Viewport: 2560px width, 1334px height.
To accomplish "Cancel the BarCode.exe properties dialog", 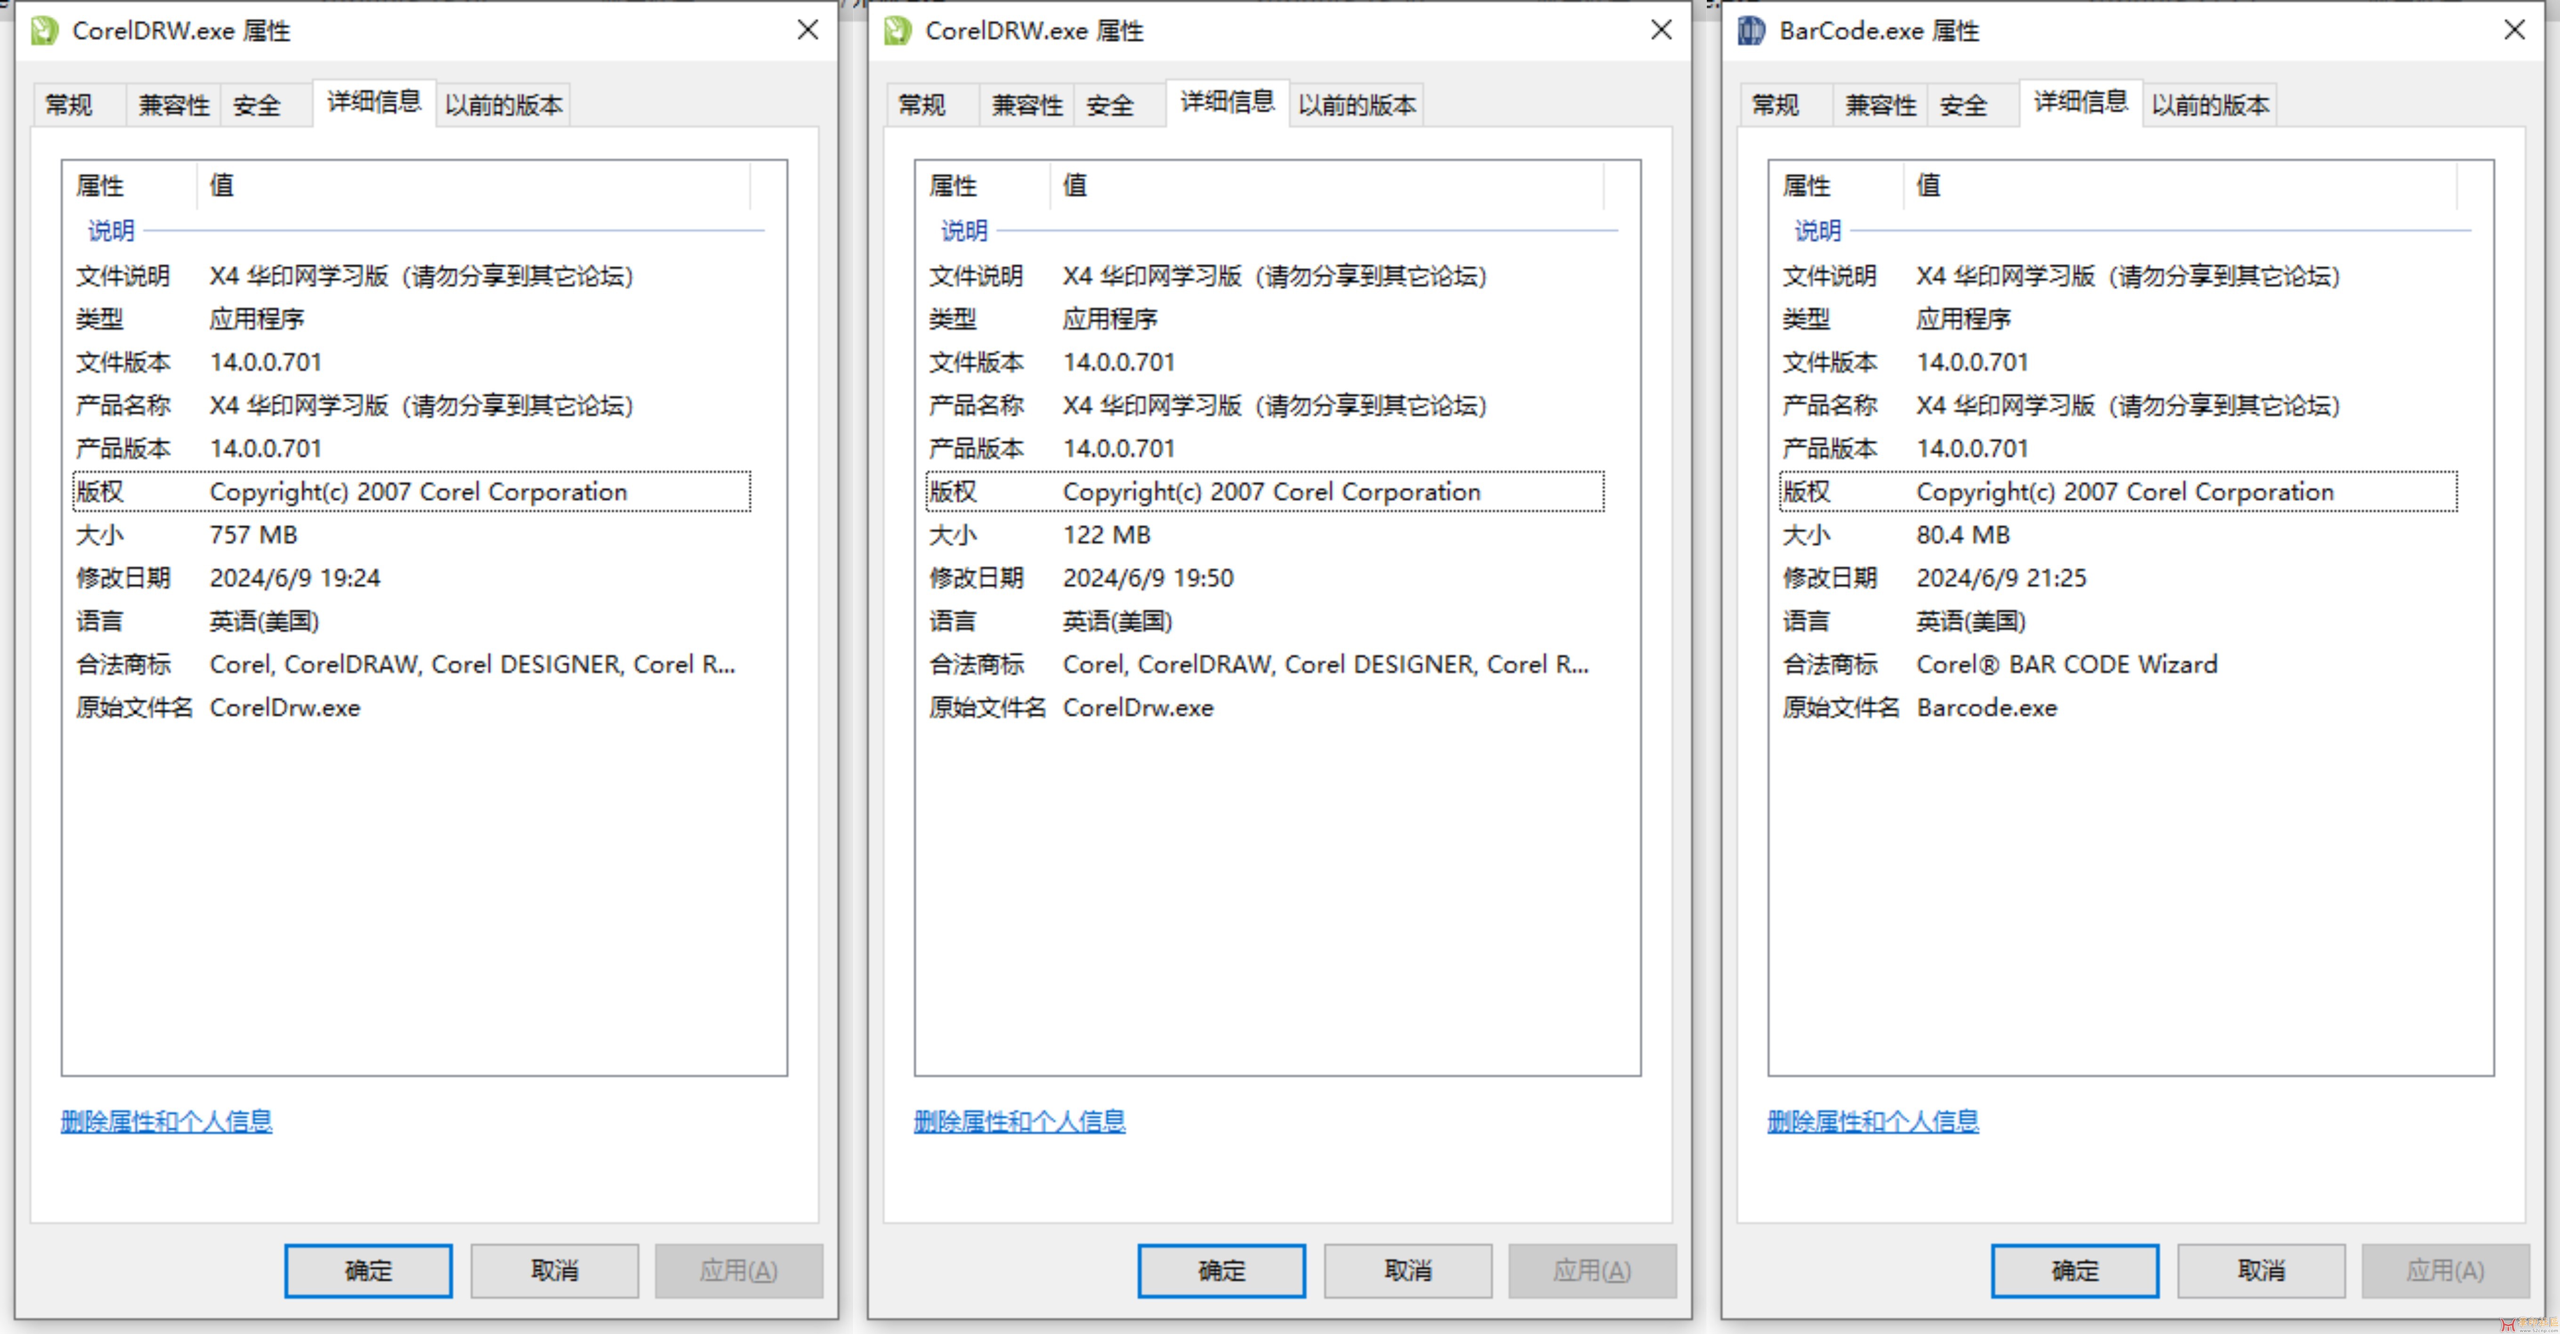I will click(x=2262, y=1270).
